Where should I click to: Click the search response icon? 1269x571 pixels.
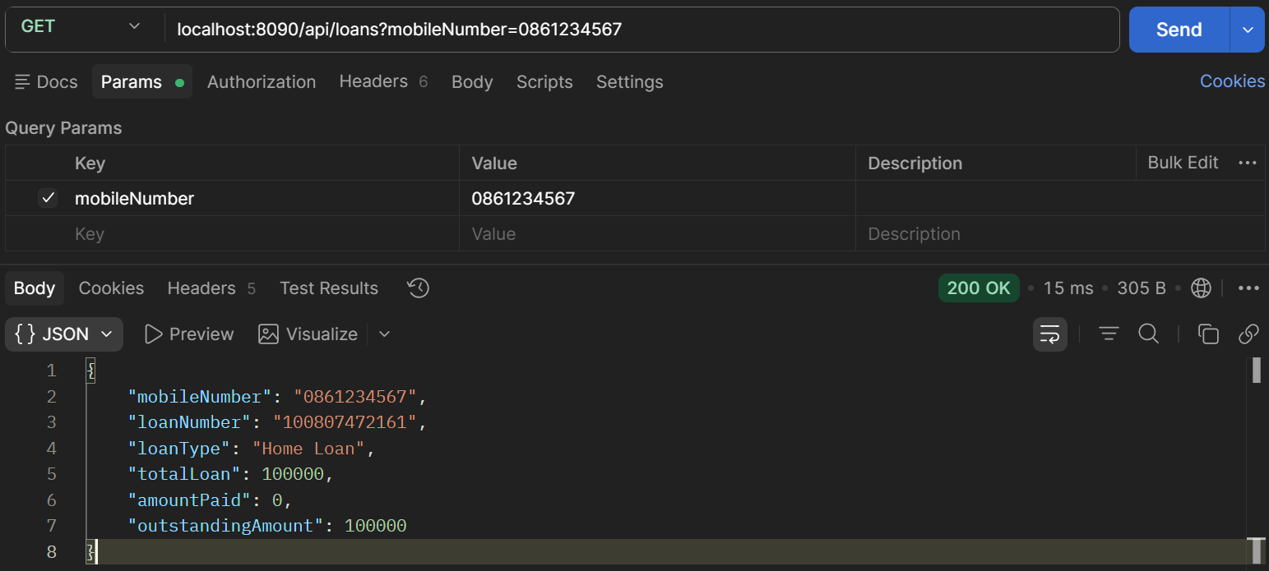tap(1149, 334)
